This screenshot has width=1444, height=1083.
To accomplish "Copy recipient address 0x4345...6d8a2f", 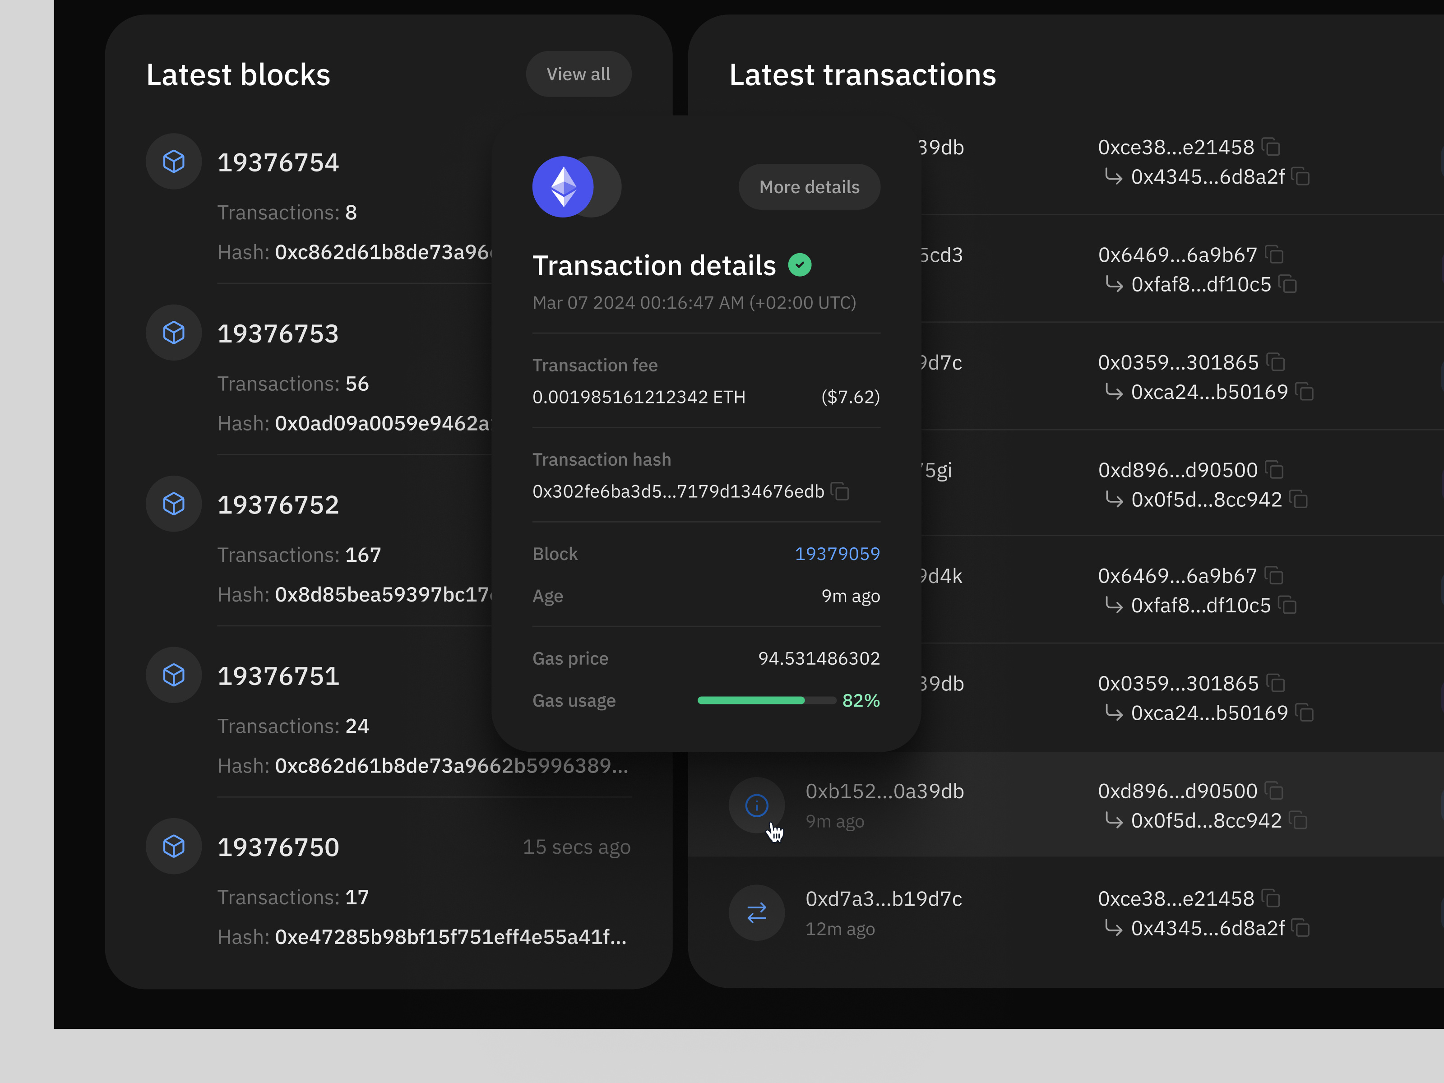I will [x=1300, y=177].
